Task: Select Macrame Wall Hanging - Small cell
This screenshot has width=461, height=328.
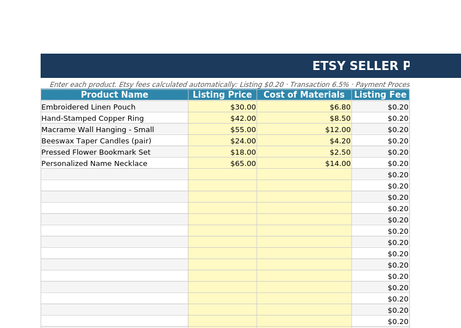Action: pos(115,129)
